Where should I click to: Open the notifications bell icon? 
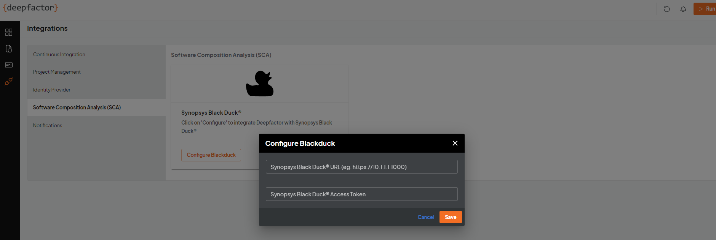(683, 9)
